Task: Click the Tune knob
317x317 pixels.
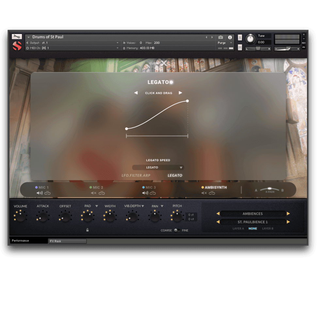Action: (250, 39)
